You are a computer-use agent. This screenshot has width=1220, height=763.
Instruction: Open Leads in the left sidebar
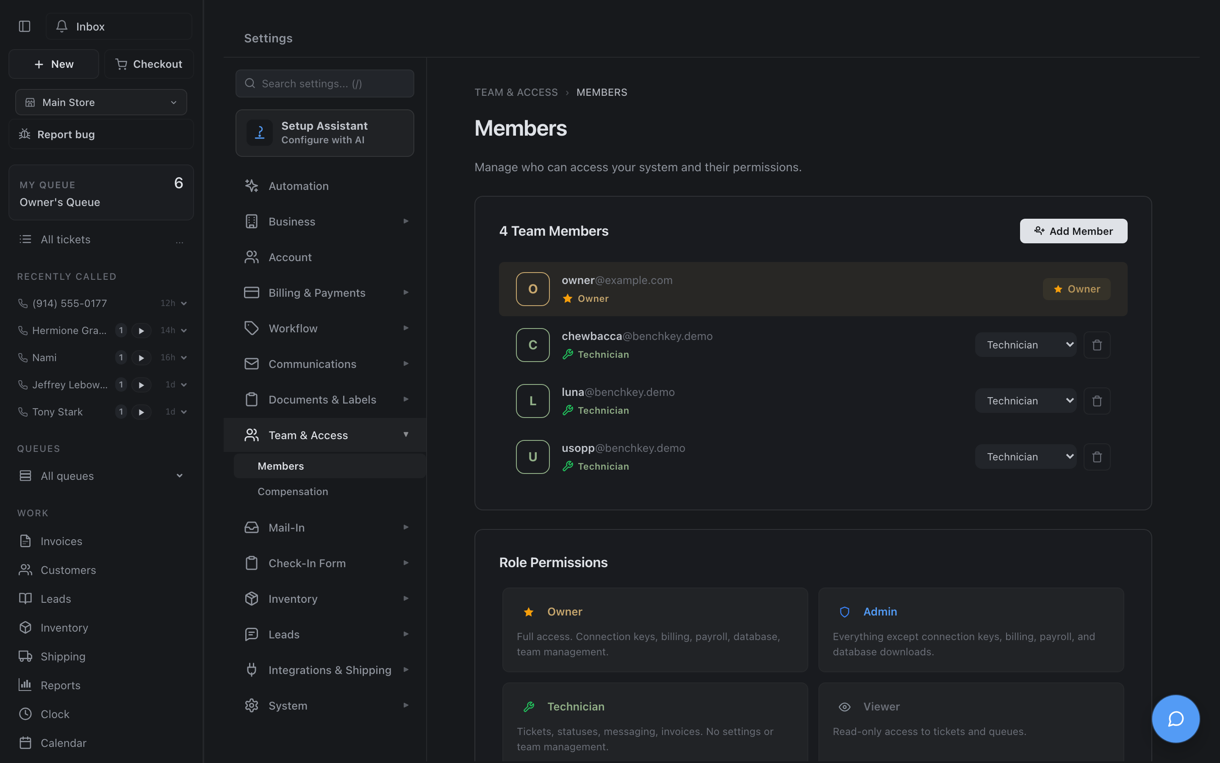[101, 599]
